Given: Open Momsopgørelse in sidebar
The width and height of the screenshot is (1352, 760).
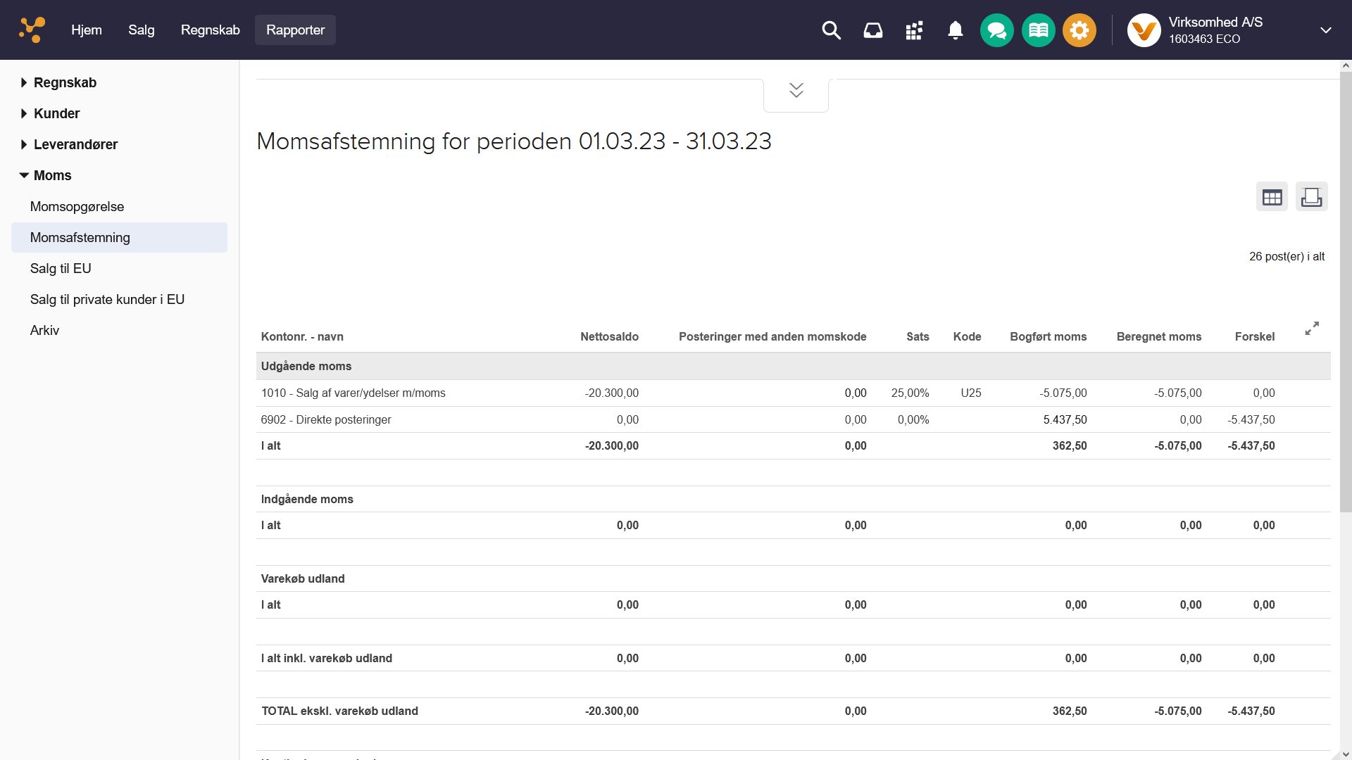Looking at the screenshot, I should (x=77, y=207).
